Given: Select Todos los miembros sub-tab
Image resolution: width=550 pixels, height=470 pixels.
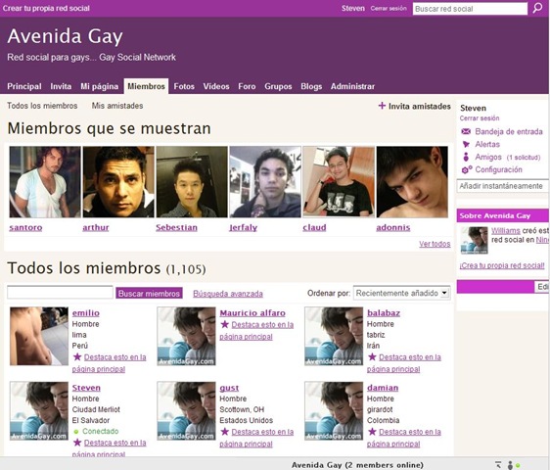Looking at the screenshot, I should [x=42, y=106].
